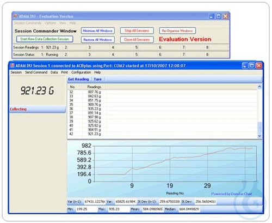Screen dimensions: 272x223
Task: Click Get Reading in the toolbar
Action: pos(78,79)
